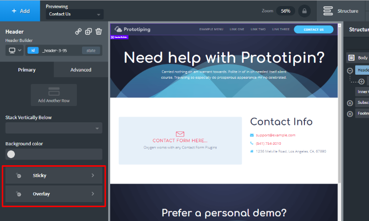Click the 56% zoom value
Image resolution: width=369 pixels, height=221 pixels.
pos(285,11)
